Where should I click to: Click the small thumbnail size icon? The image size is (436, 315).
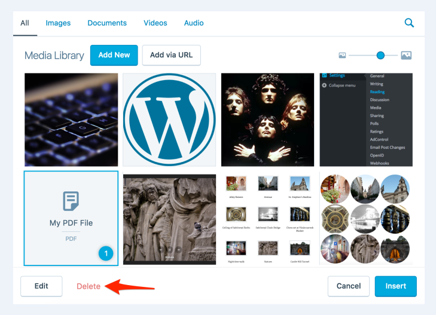tap(342, 56)
